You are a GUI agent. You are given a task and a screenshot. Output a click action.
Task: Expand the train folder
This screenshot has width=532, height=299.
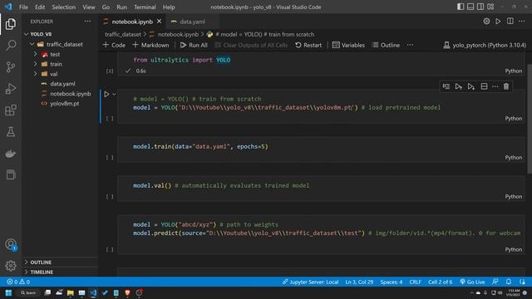(x=35, y=64)
